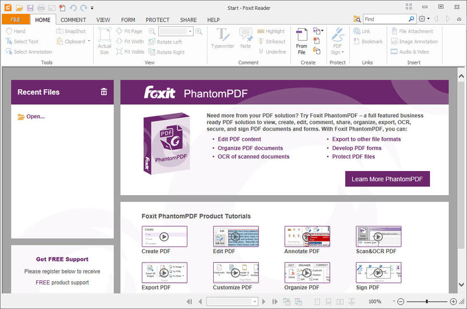Open the Export to other file formats link
This screenshot has width=467, height=309.
[366, 139]
